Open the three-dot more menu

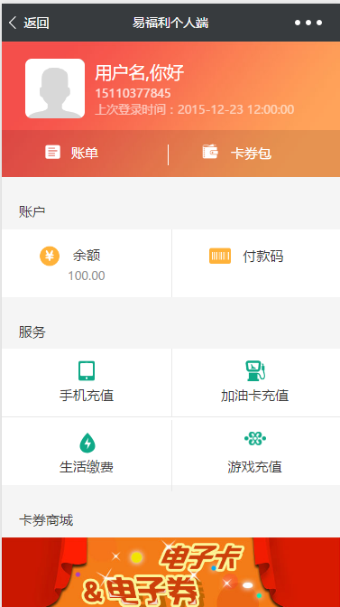[x=308, y=23]
